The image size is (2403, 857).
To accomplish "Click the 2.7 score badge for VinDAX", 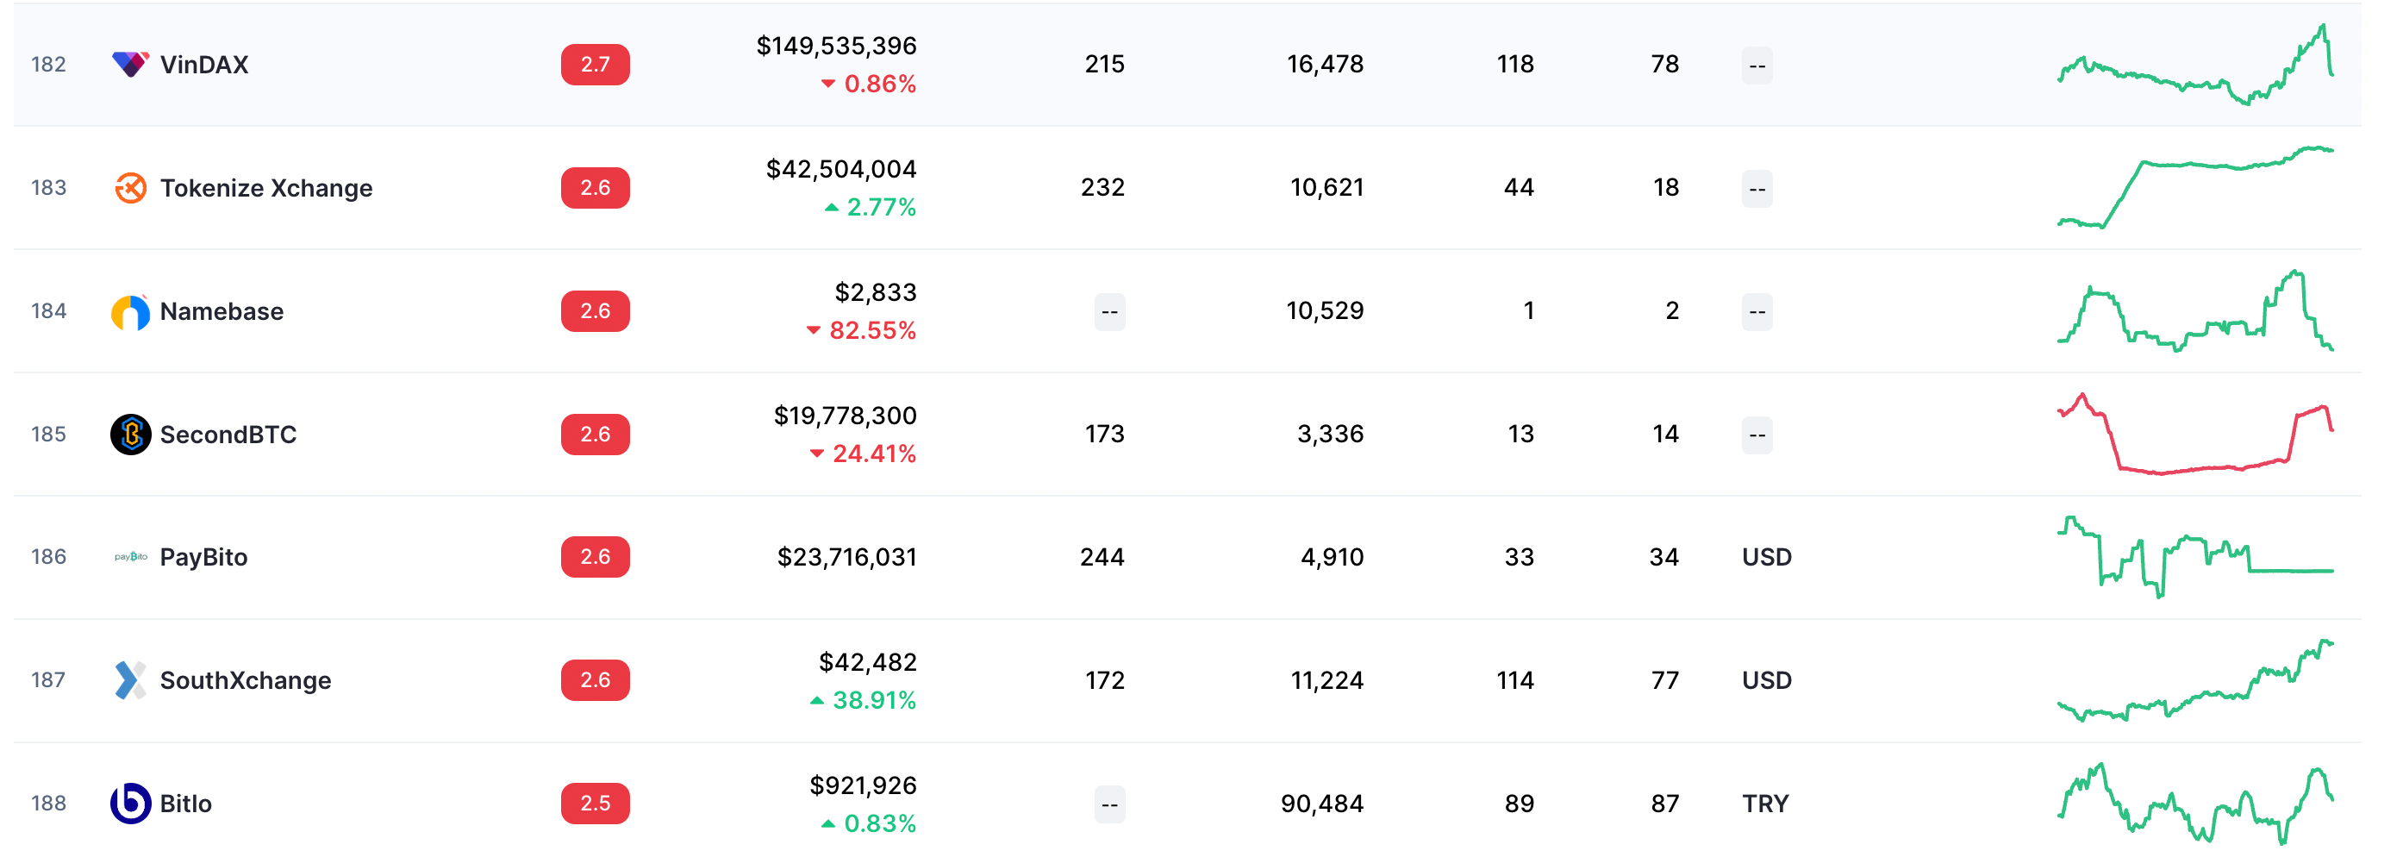I will tap(596, 65).
